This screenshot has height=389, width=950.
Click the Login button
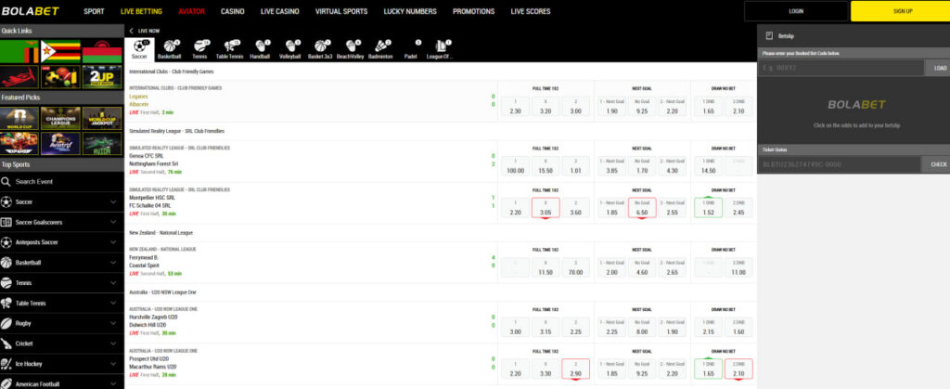[x=796, y=11]
